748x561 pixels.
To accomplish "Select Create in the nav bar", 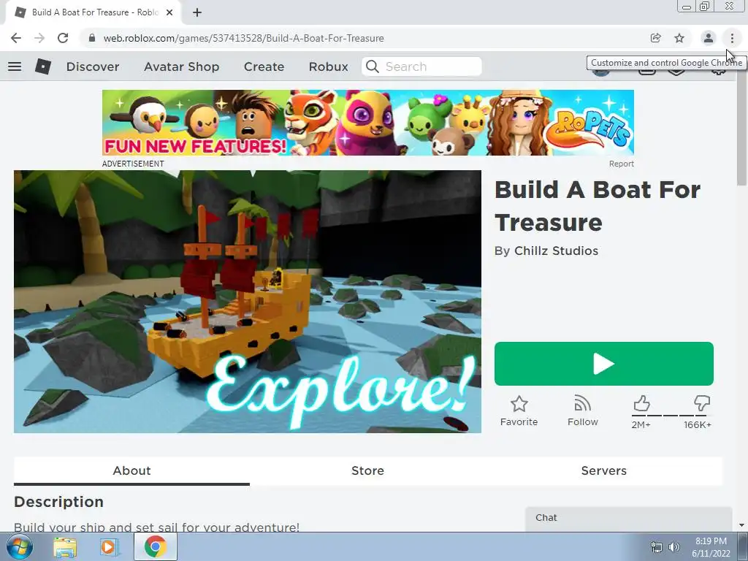I will pos(264,66).
